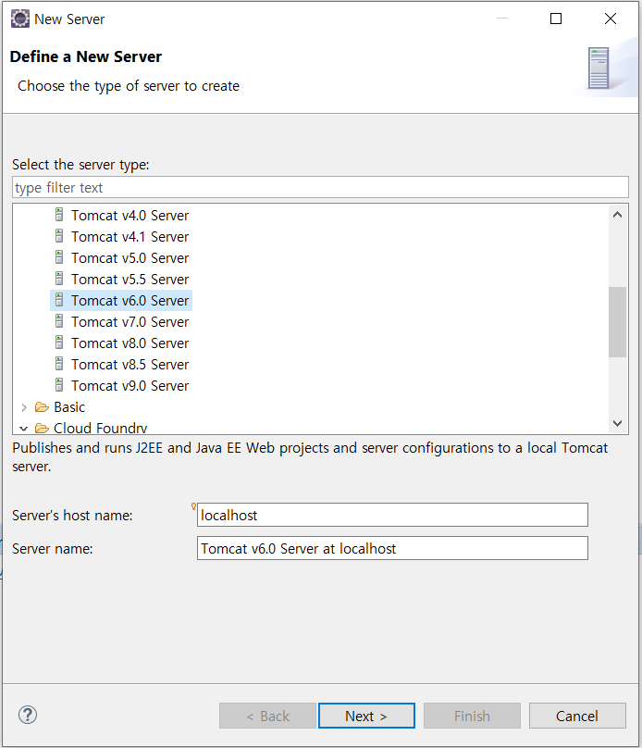Click the Basic folder icon
This screenshot has height=748, width=642.
[42, 407]
